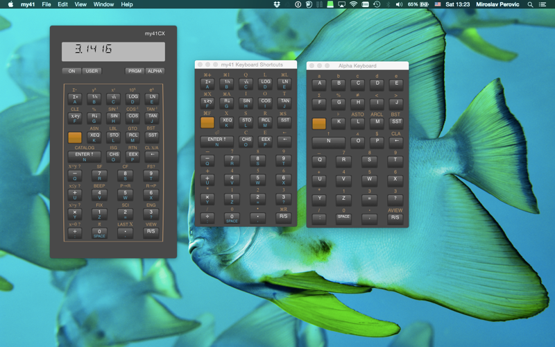Click the Dropbox icon in menu bar

pyautogui.click(x=277, y=4)
